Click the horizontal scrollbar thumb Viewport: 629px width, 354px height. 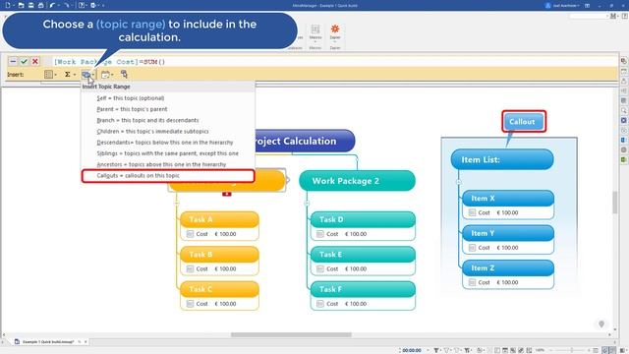pyautogui.click(x=291, y=334)
